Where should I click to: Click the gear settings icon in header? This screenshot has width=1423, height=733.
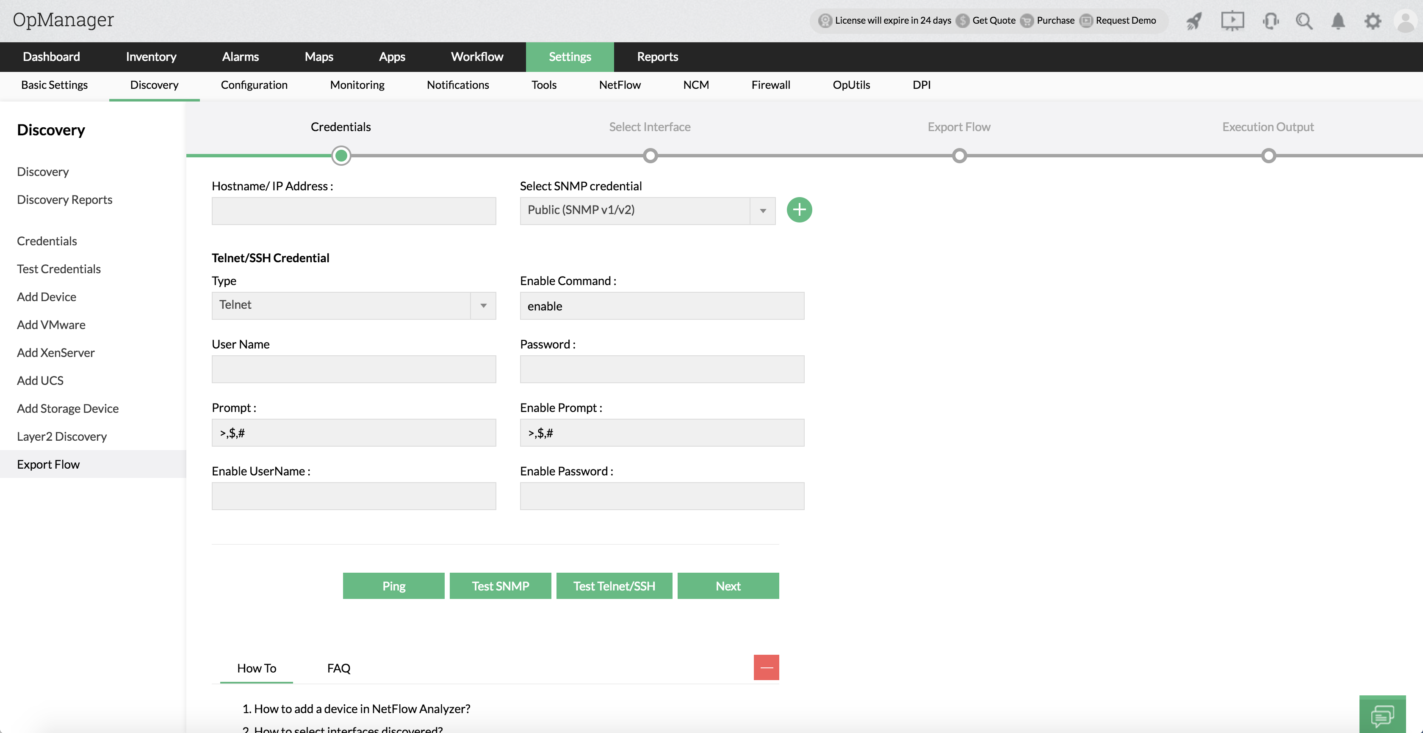[1373, 21]
